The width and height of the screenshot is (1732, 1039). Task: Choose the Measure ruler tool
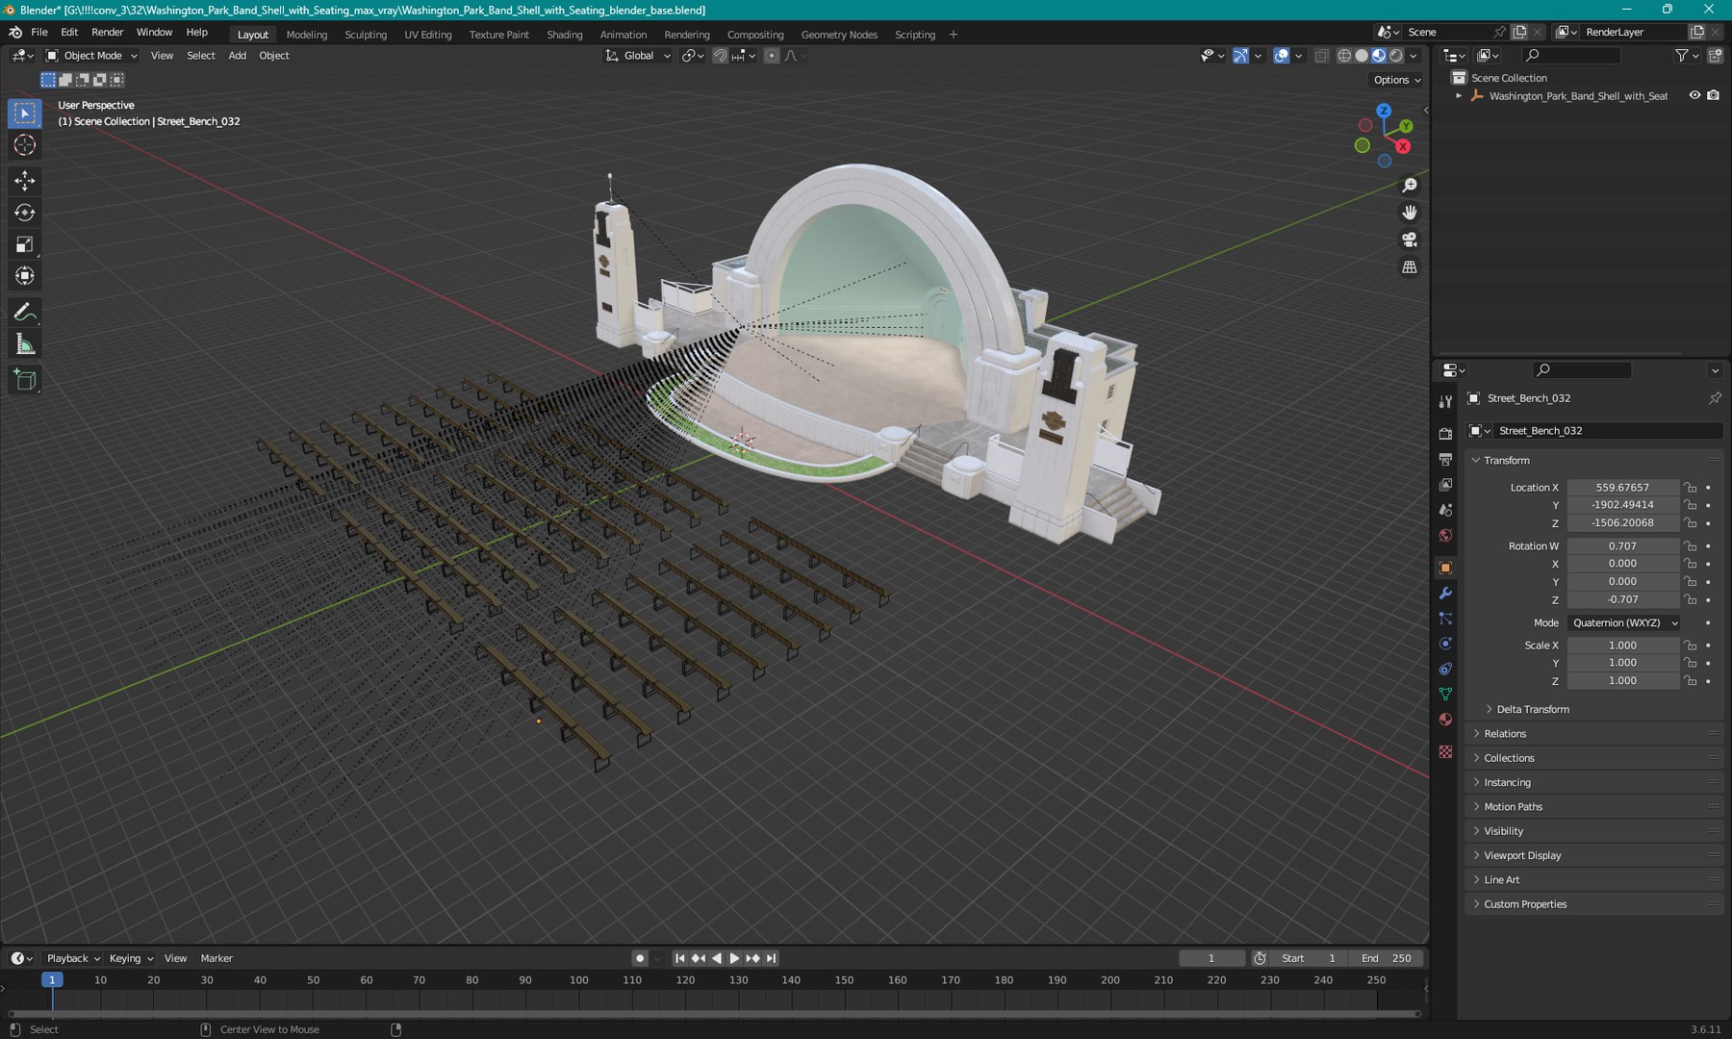[25, 344]
